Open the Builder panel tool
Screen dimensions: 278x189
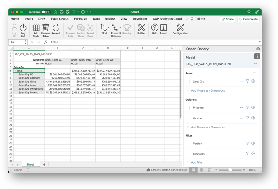pos(141,28)
